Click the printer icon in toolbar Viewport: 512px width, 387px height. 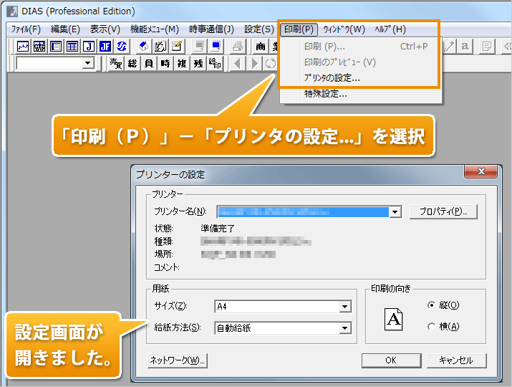click(238, 47)
